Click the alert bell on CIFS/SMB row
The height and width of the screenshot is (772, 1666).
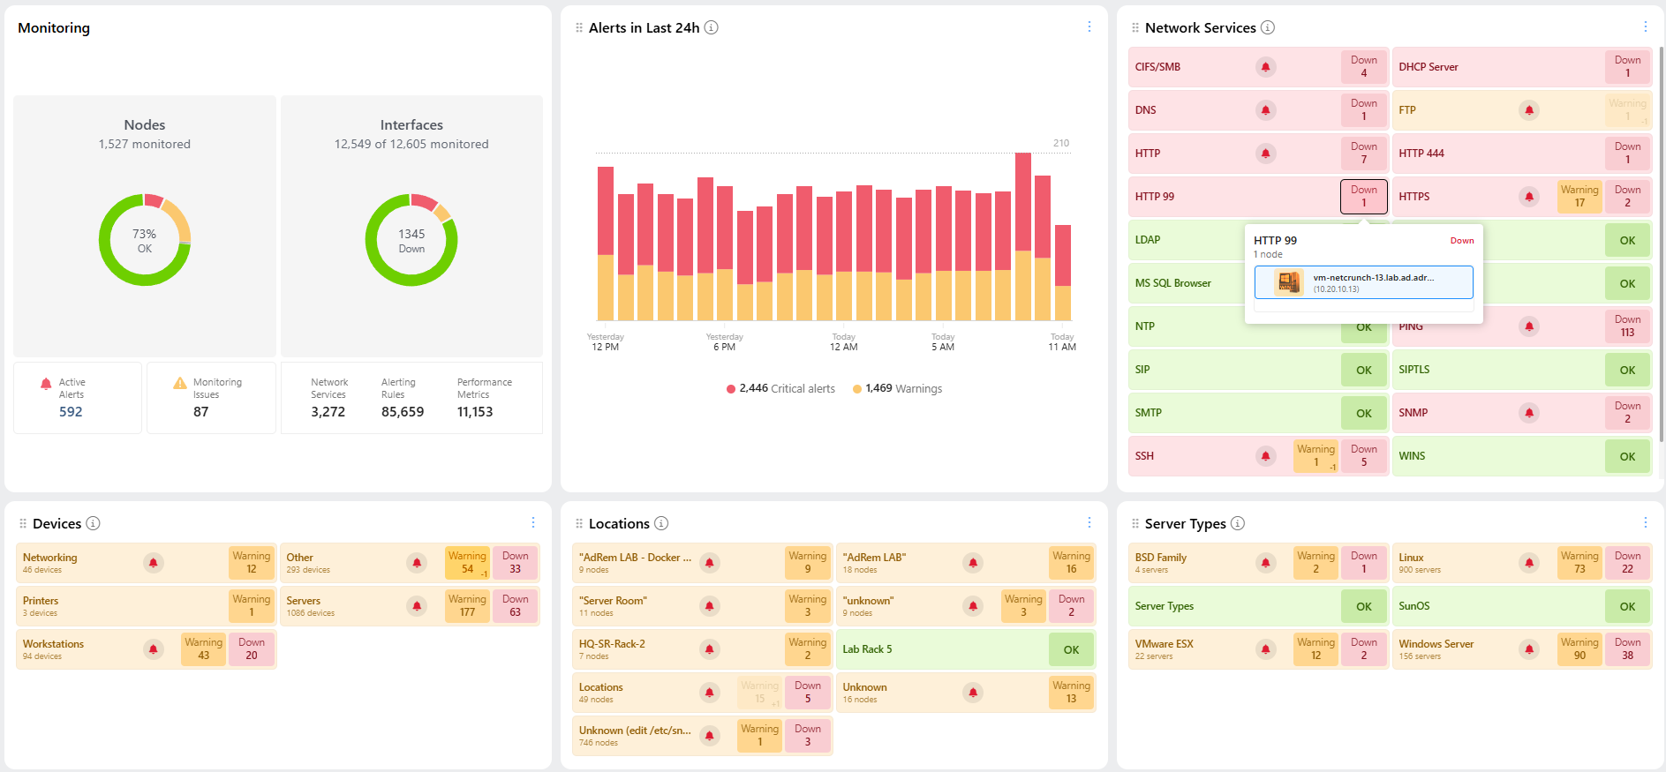coord(1265,67)
